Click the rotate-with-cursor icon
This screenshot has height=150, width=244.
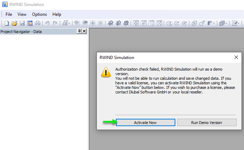[169, 23]
